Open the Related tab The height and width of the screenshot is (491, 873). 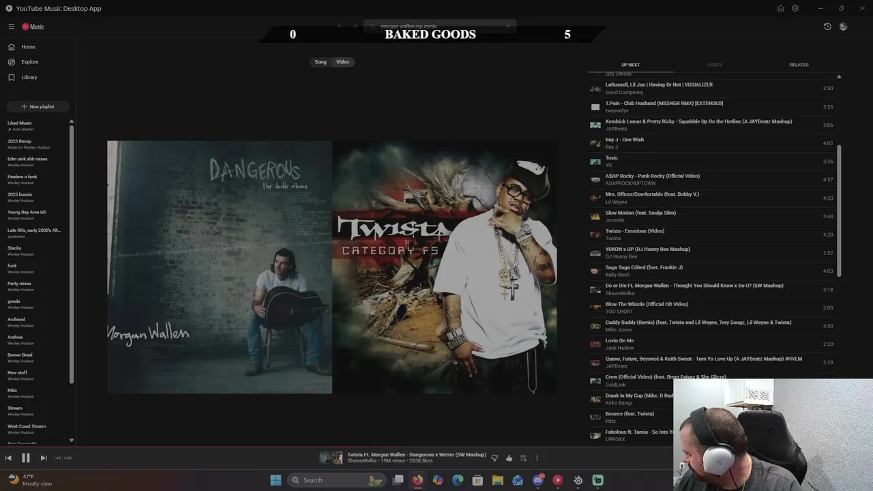799,65
